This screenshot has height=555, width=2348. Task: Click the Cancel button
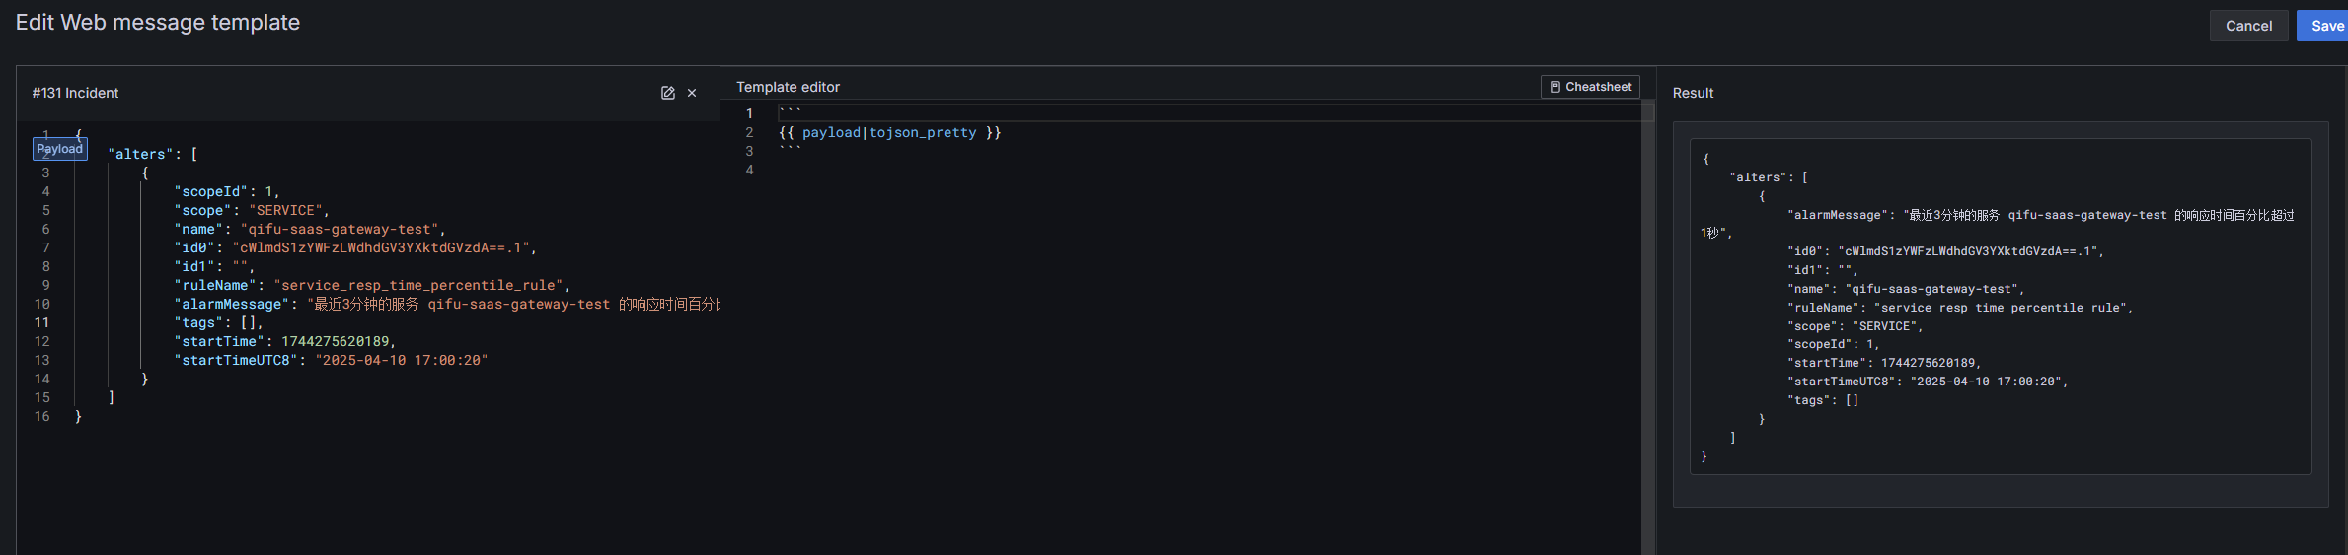coord(2248,26)
